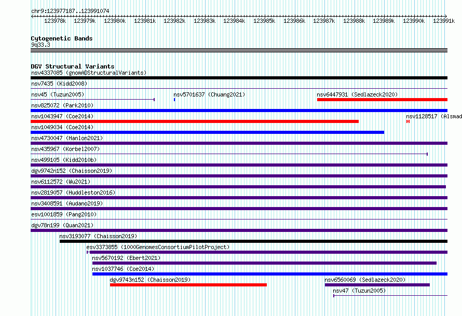This screenshot has width=462, height=316.
Task: Select the nsv47 (Tuzun2005) label
Action: pos(359,291)
